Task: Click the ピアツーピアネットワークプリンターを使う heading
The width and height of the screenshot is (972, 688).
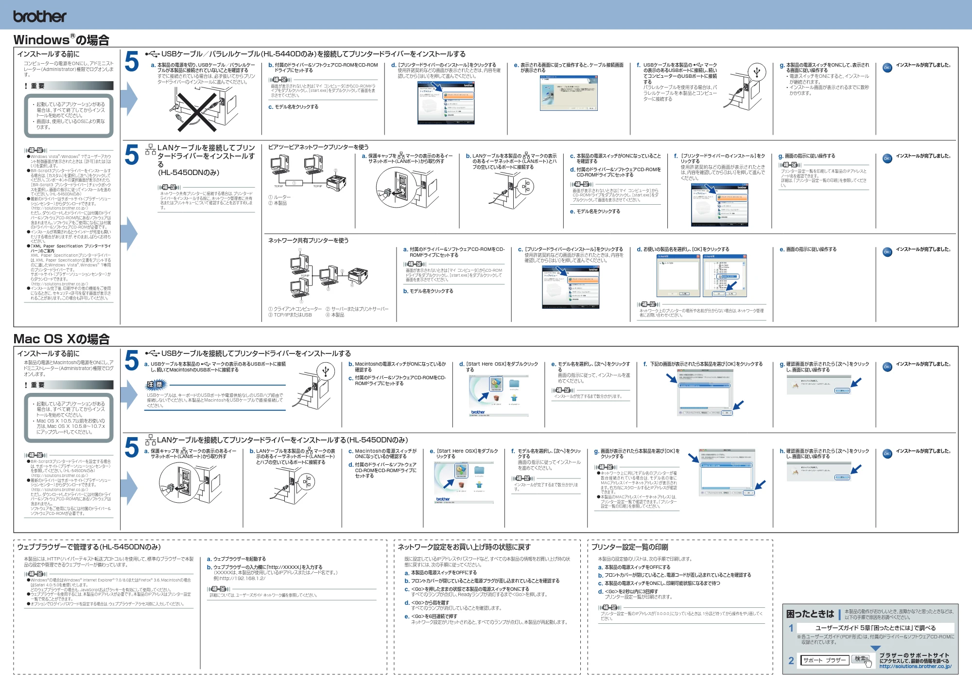Action: pos(318,147)
